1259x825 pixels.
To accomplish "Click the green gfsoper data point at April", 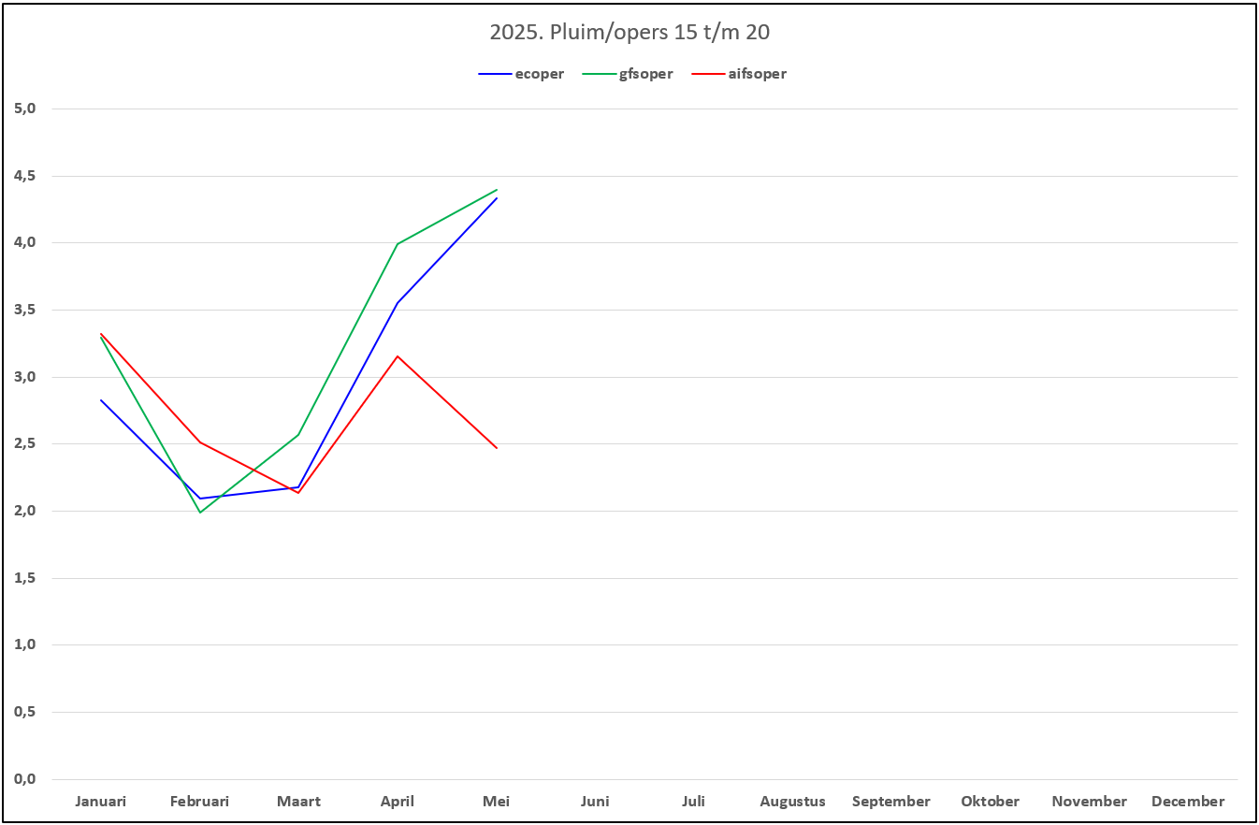I will pyautogui.click(x=398, y=244).
